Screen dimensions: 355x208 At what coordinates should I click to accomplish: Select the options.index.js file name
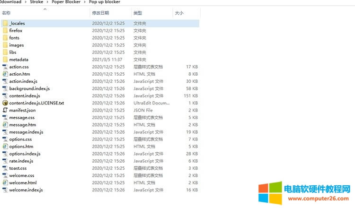(x=25, y=154)
